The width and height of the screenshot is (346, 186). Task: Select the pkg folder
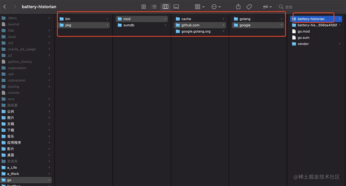coord(84,25)
